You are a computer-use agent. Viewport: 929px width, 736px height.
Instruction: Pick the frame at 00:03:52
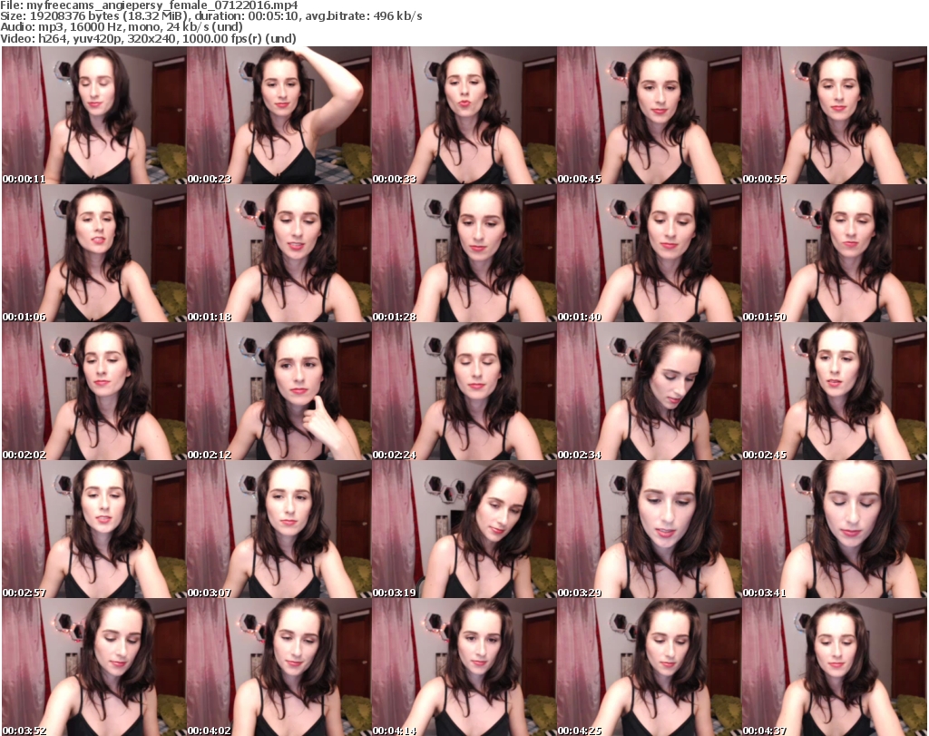tap(94, 667)
